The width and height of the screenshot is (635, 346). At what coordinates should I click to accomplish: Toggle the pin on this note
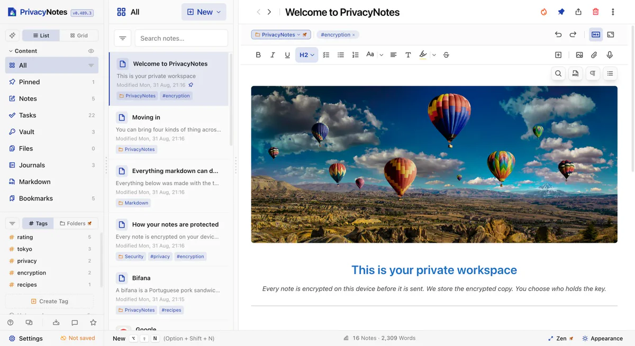561,12
